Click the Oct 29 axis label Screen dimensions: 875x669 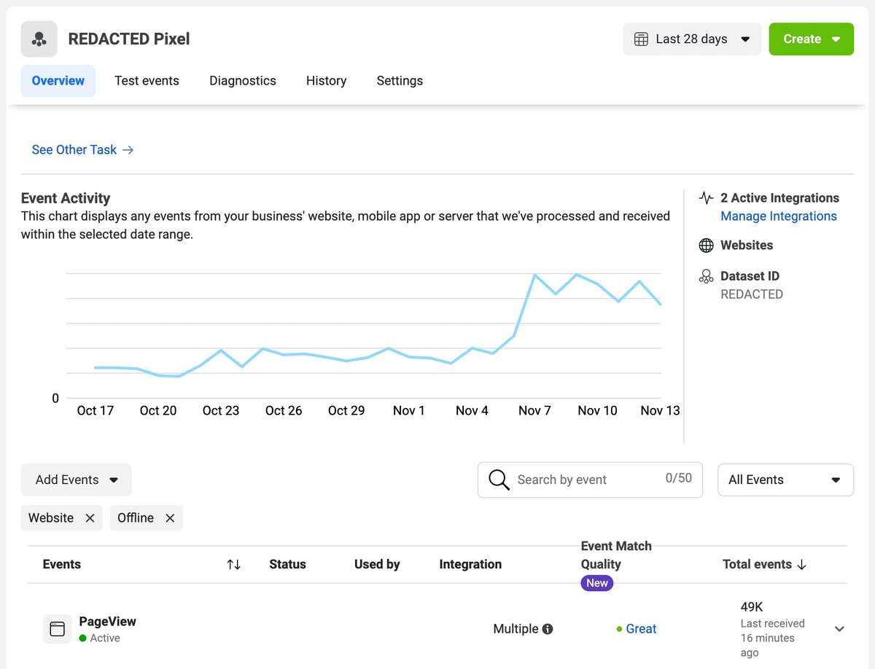coord(346,411)
